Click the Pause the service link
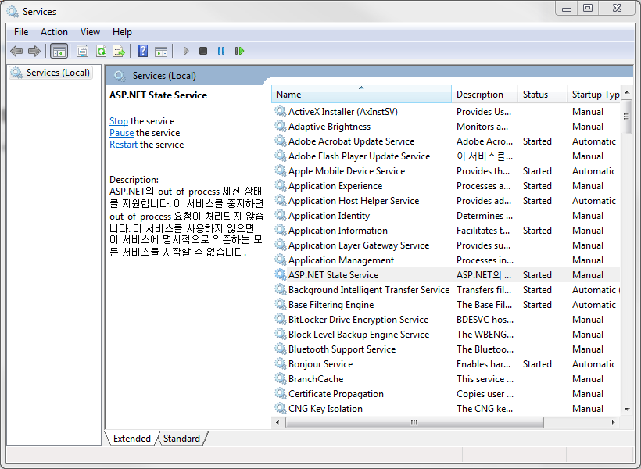 tap(121, 133)
